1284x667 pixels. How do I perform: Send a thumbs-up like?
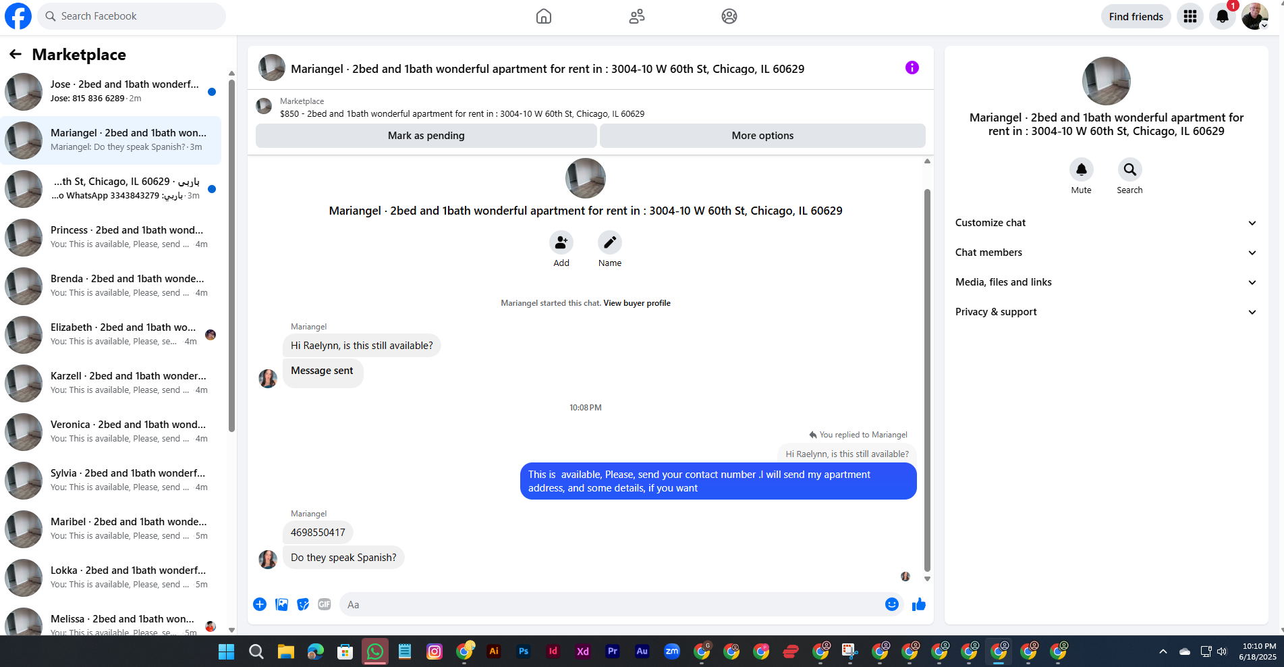click(919, 604)
